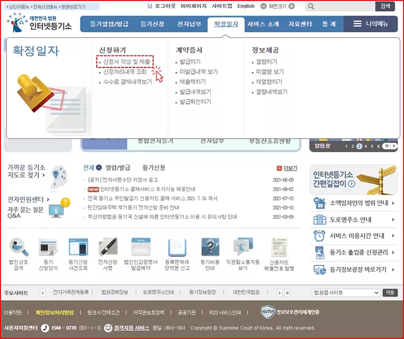Click 로그아웃 link
The height and width of the screenshot is (339, 404).
coord(165,6)
